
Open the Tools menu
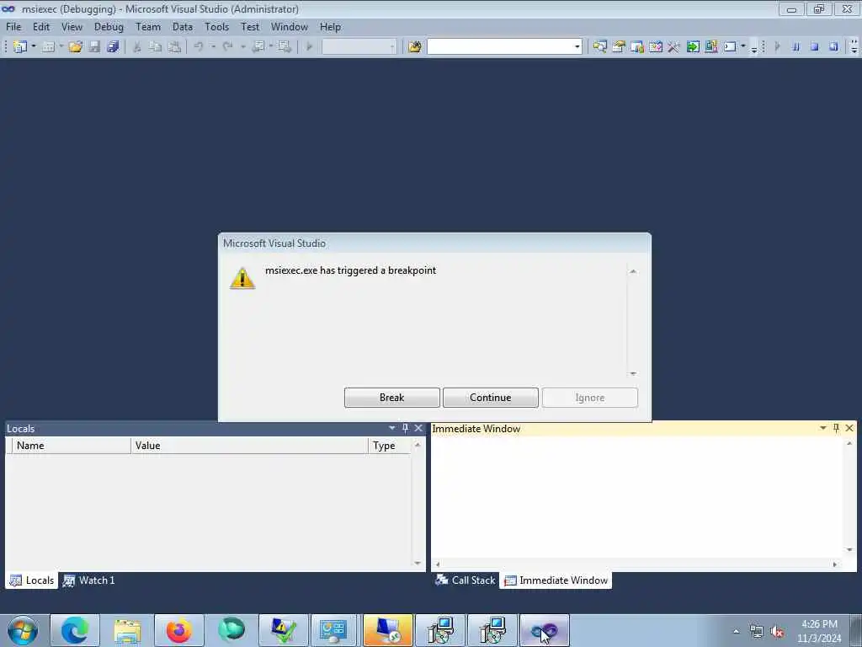216,27
